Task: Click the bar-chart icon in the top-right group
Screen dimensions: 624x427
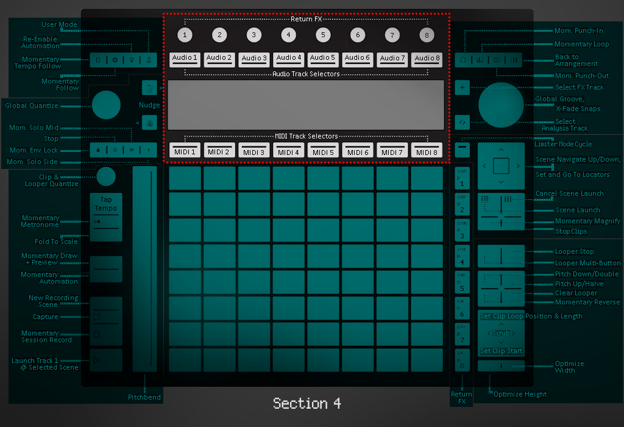Action: pyautogui.click(x=480, y=60)
